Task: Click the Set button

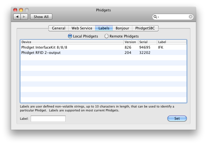Action: click(177, 118)
